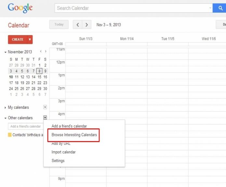Select November 15 in mini calendar
Viewport: 226px width, 187px height.
39,77
